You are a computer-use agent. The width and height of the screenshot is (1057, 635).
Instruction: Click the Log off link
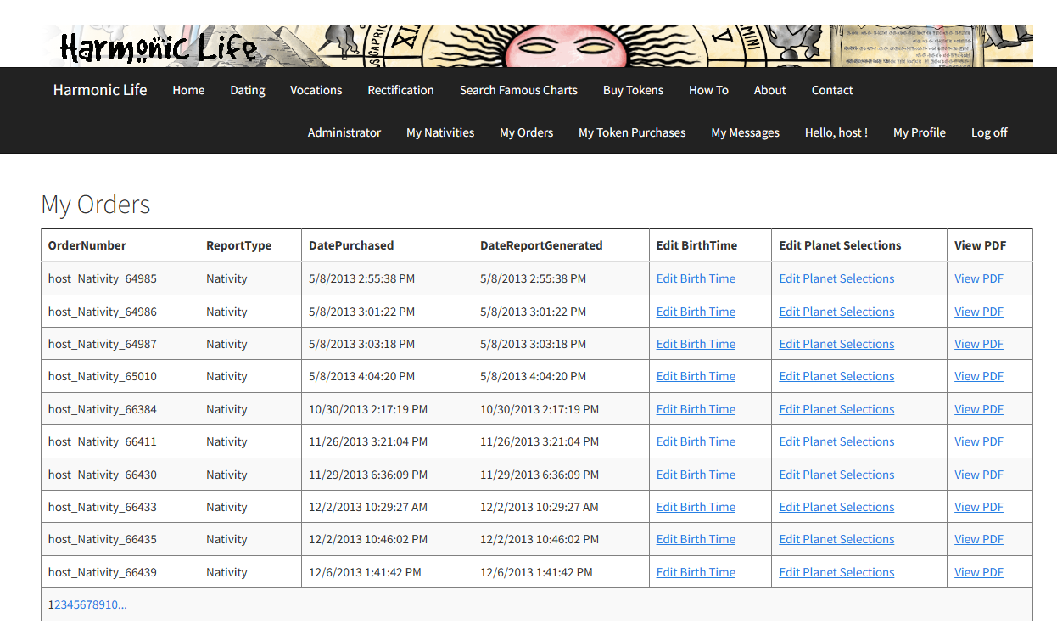click(989, 132)
